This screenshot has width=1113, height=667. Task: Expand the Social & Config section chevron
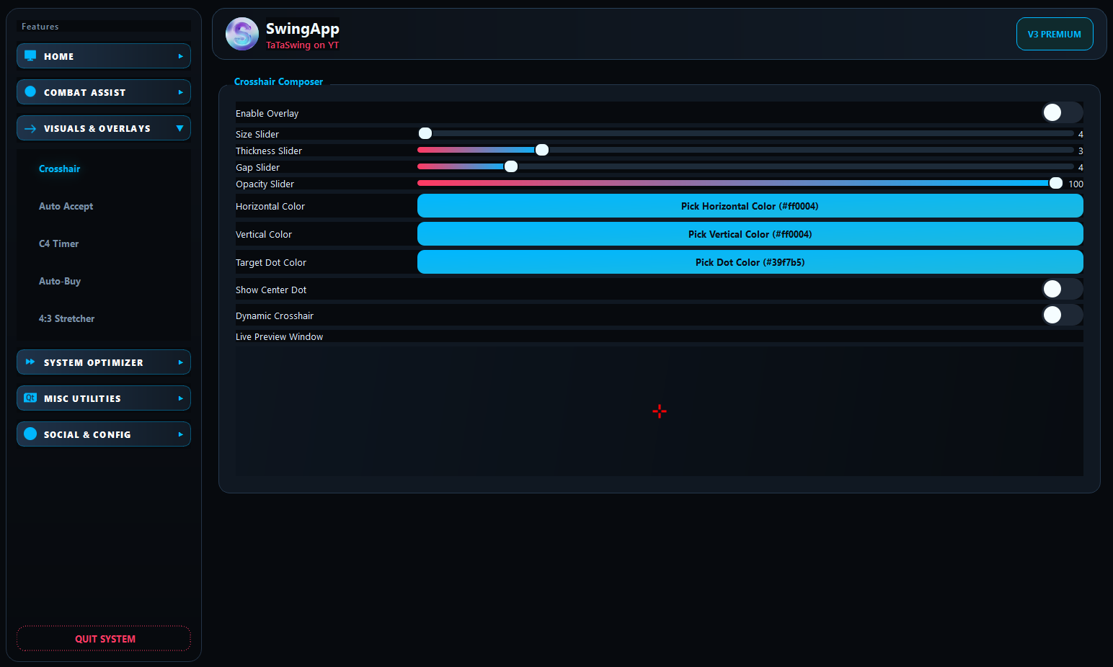pyautogui.click(x=180, y=434)
